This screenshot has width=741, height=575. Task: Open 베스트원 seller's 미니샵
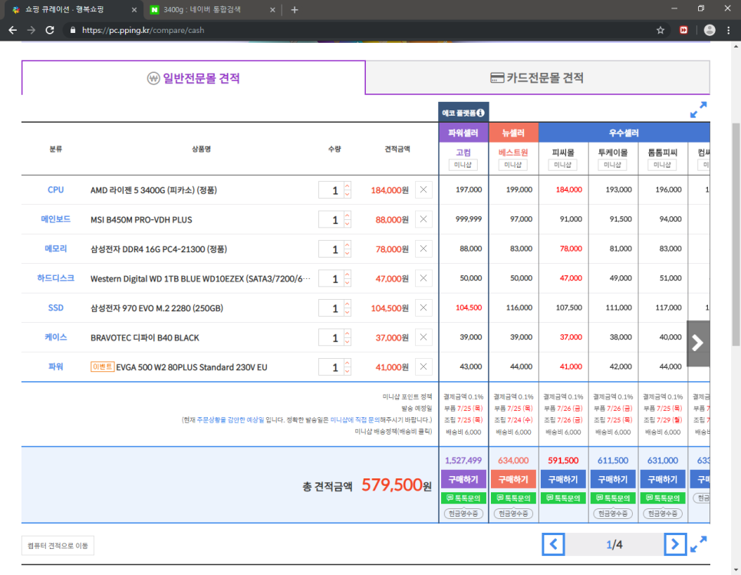(512, 165)
